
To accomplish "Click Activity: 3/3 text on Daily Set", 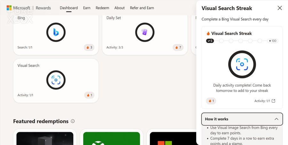I will [x=115, y=47].
